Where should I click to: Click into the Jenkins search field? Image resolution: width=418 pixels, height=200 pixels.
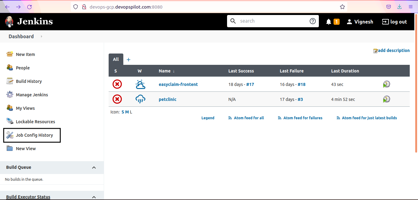pyautogui.click(x=273, y=21)
